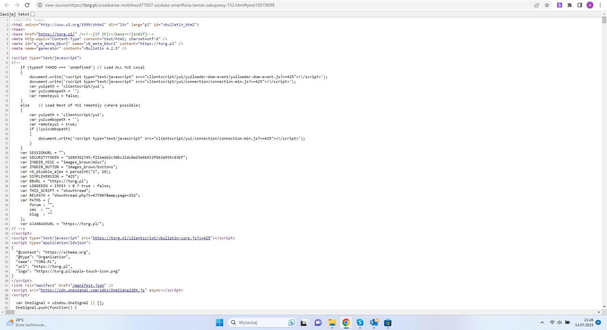The width and height of the screenshot is (607, 330).
Task: Enable the Zawijaj tekst checkbox
Action: (x=33, y=14)
